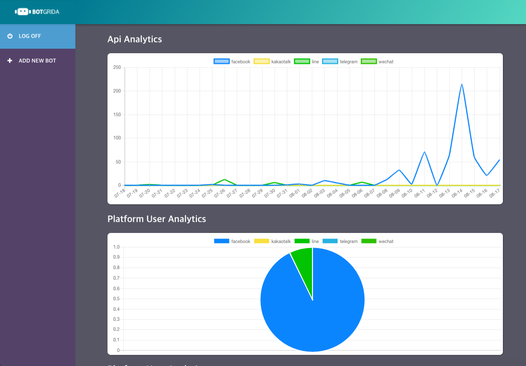Screen dimensions: 526x366
Task: Select the LOG OFF sidebar item
Action: (38, 36)
